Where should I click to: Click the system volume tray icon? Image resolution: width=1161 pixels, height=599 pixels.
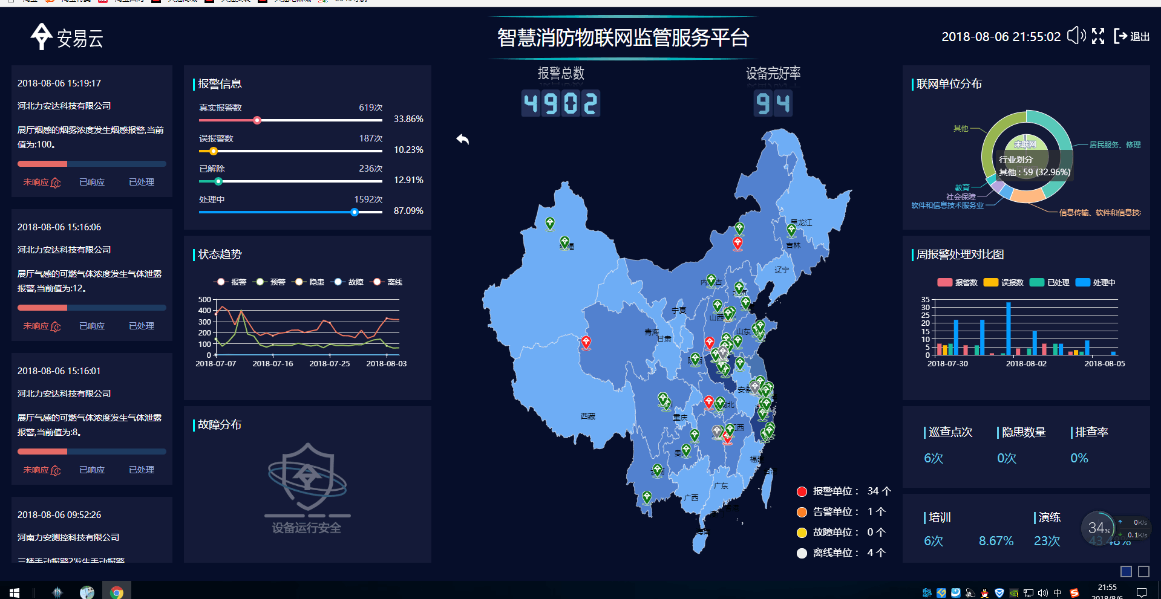pos(1043,593)
